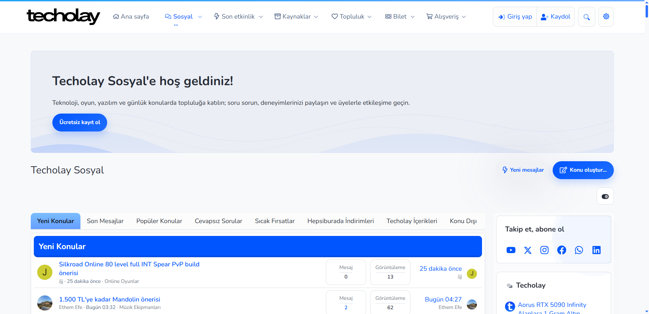Click Jj's avatar next to 25 dakika önce
The width and height of the screenshot is (649, 314).
pos(472,273)
